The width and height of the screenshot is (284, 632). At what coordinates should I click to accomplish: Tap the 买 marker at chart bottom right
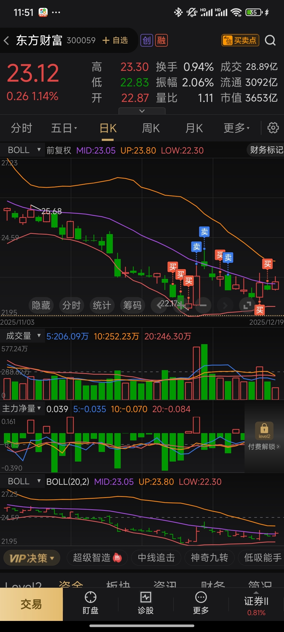[260, 310]
